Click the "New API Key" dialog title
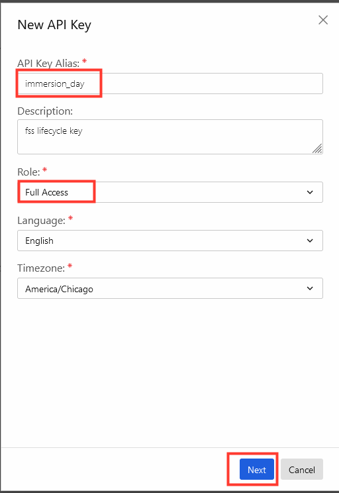This screenshot has height=493, width=339. click(x=54, y=25)
